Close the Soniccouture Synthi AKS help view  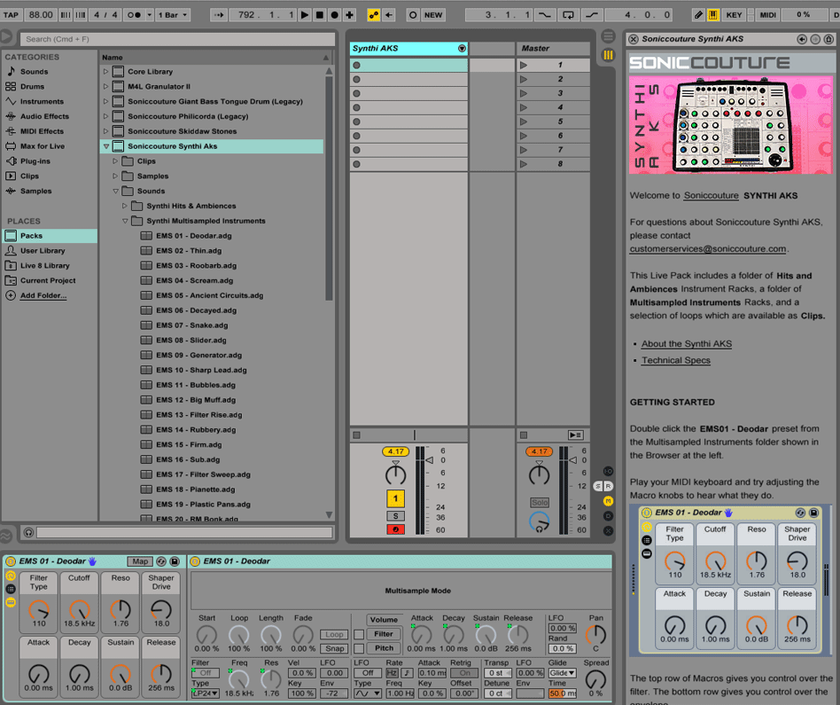634,39
